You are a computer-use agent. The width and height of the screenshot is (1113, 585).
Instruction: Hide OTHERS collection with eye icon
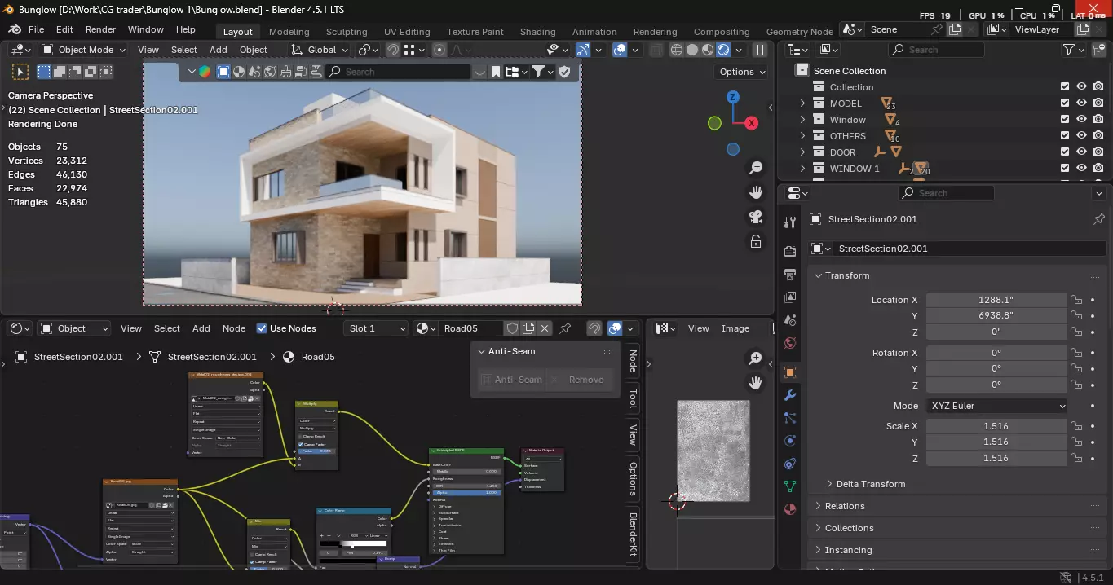click(1081, 136)
